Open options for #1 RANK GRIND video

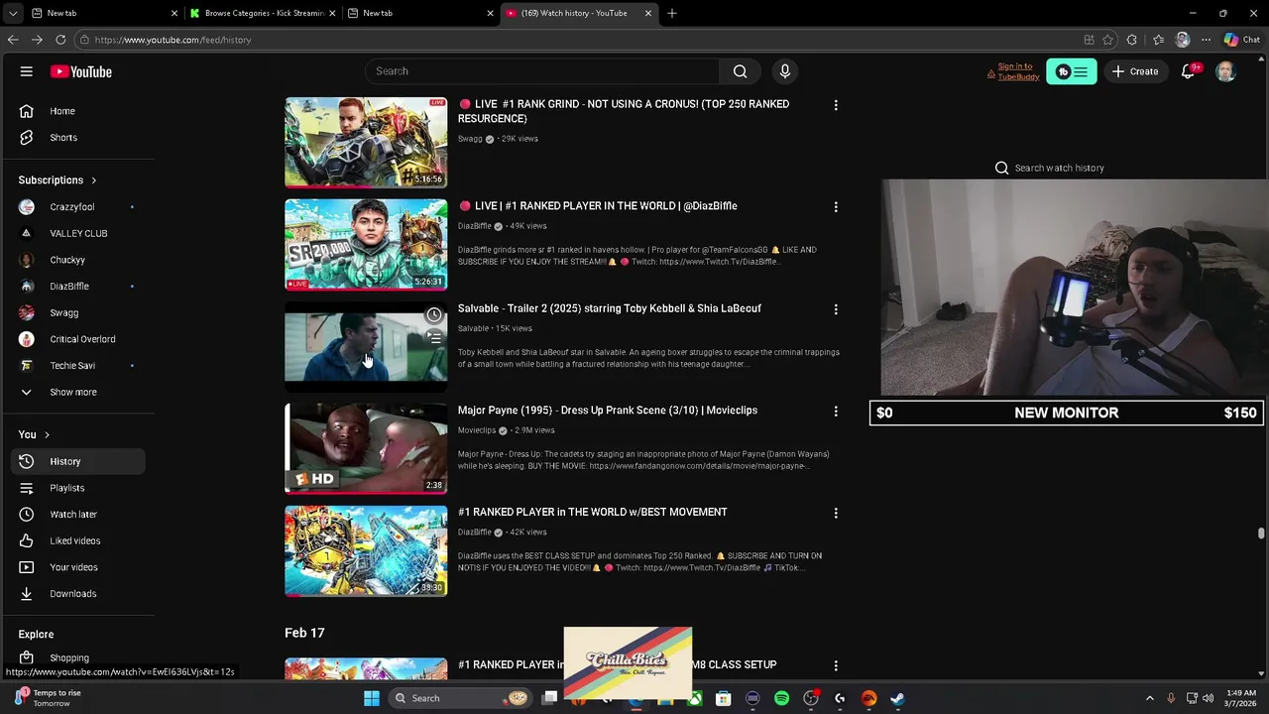(836, 105)
